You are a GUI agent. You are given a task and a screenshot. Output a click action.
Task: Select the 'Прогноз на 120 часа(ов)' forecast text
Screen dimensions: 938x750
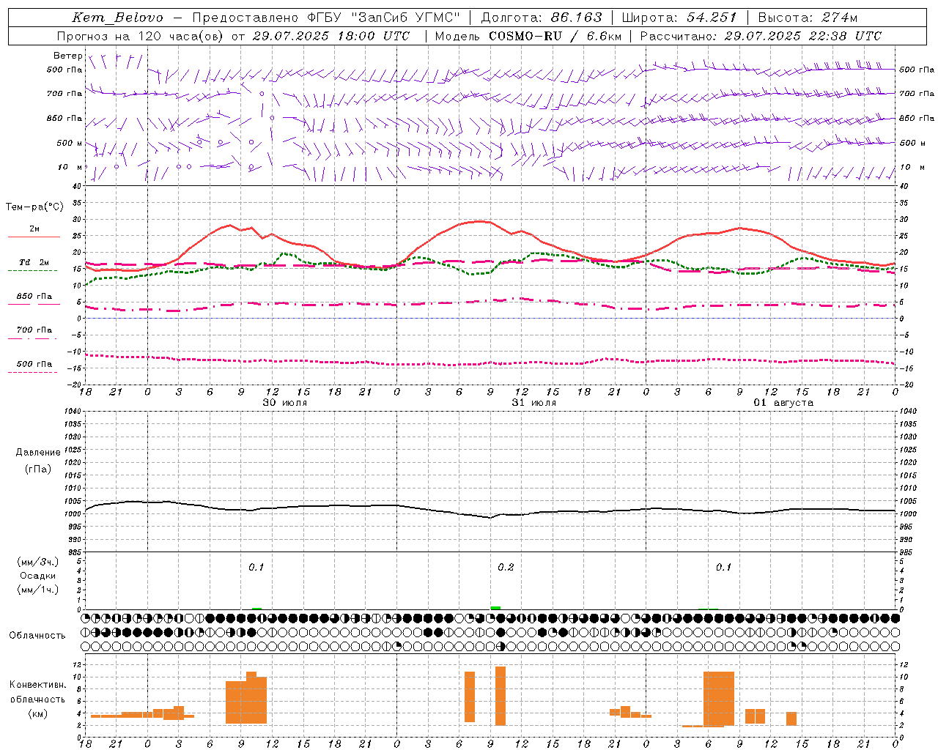[x=141, y=36]
